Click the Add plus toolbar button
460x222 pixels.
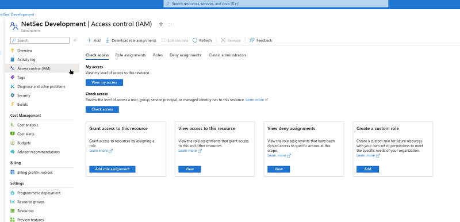tap(94, 40)
